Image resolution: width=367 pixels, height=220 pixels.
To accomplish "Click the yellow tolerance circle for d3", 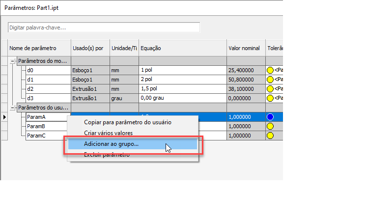I will (x=270, y=98).
